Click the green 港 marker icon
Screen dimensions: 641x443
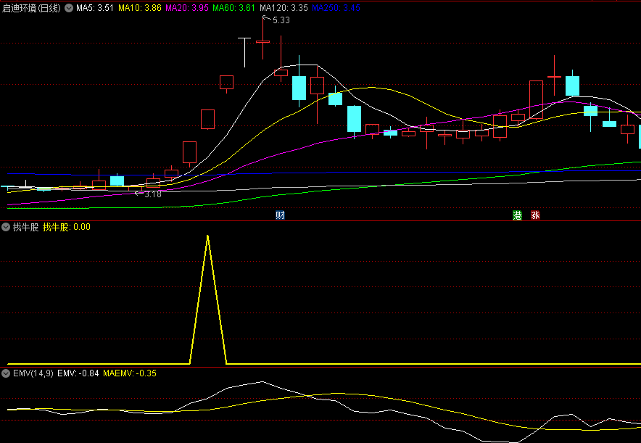pos(517,215)
